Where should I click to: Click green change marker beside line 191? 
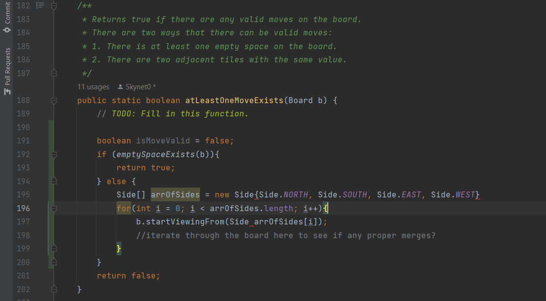coord(51,141)
